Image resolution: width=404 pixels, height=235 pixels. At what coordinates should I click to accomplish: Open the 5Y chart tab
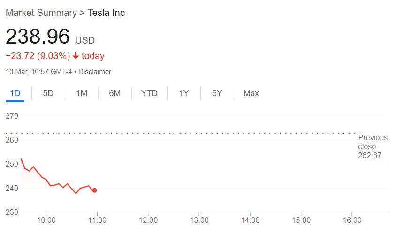217,93
